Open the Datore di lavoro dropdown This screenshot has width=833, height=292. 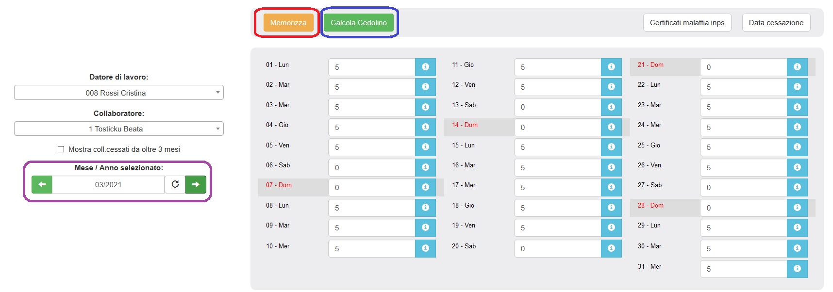118,93
